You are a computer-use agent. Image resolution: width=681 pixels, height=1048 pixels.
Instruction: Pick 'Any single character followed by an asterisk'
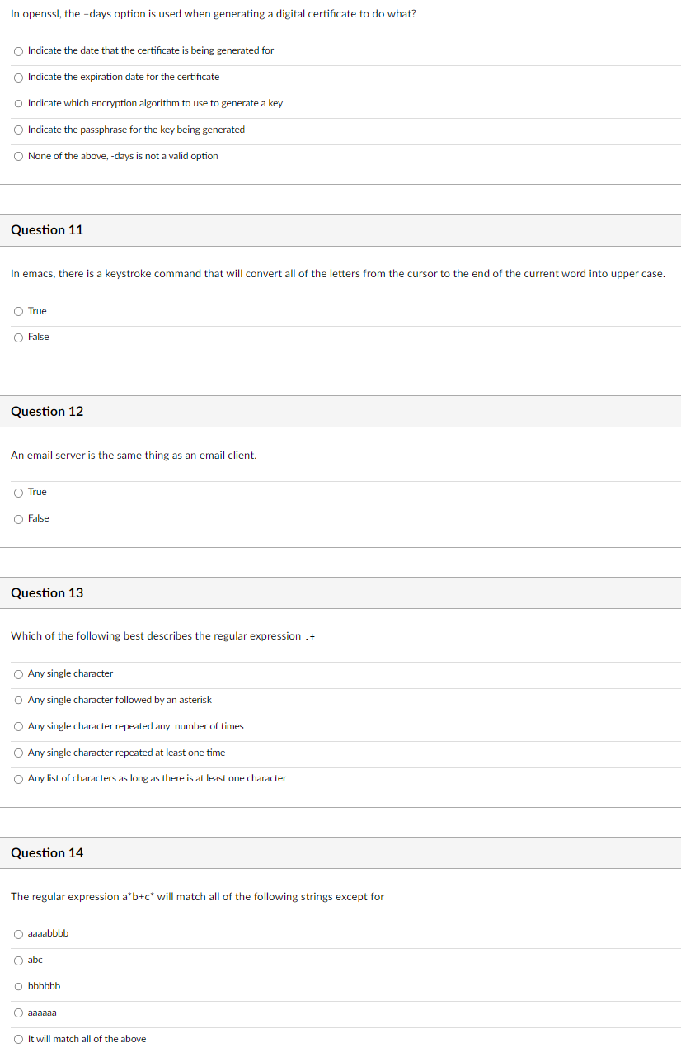[x=18, y=700]
